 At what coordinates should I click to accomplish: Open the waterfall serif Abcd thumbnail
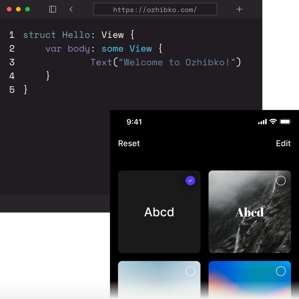pyautogui.click(x=249, y=212)
